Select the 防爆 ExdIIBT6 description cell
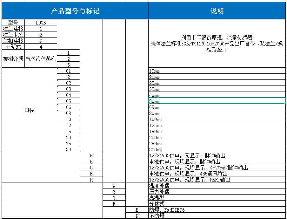 pos(190,210)
